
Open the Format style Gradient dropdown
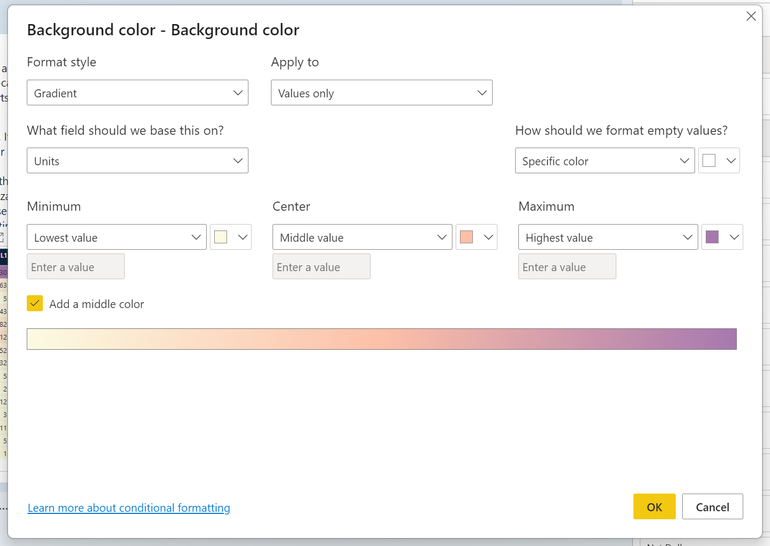(138, 93)
